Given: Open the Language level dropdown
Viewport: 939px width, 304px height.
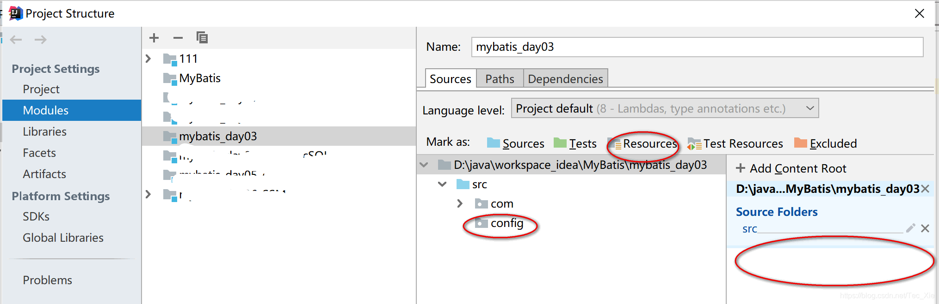Looking at the screenshot, I should [x=810, y=108].
